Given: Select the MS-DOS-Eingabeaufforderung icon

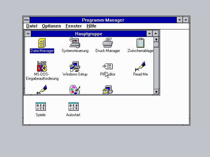Looking at the screenshot, I should [42, 67].
